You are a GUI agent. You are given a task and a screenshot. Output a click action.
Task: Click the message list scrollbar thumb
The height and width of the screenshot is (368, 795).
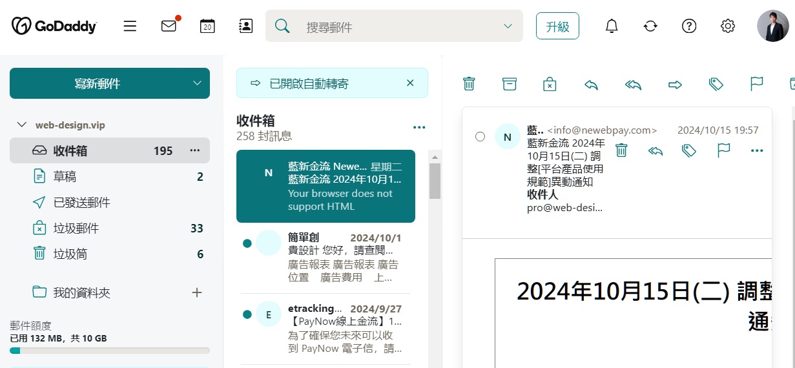tap(435, 180)
